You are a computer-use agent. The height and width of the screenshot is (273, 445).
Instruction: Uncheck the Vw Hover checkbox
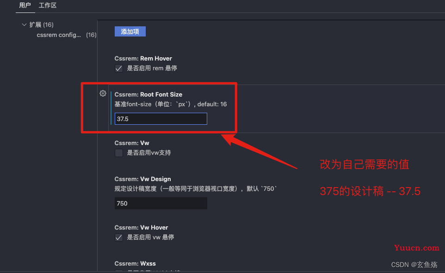point(119,237)
